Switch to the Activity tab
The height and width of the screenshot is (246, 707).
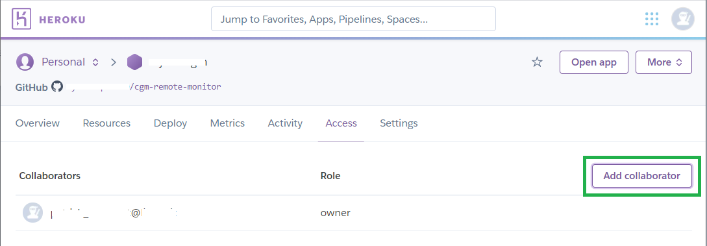285,123
